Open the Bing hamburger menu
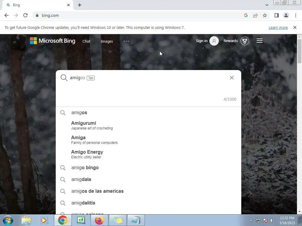 (260, 41)
